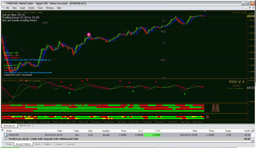Screen dimensions: 256x148
Task: Switch to the GBPJPY,M5 chart tab
Action: click(25, 126)
